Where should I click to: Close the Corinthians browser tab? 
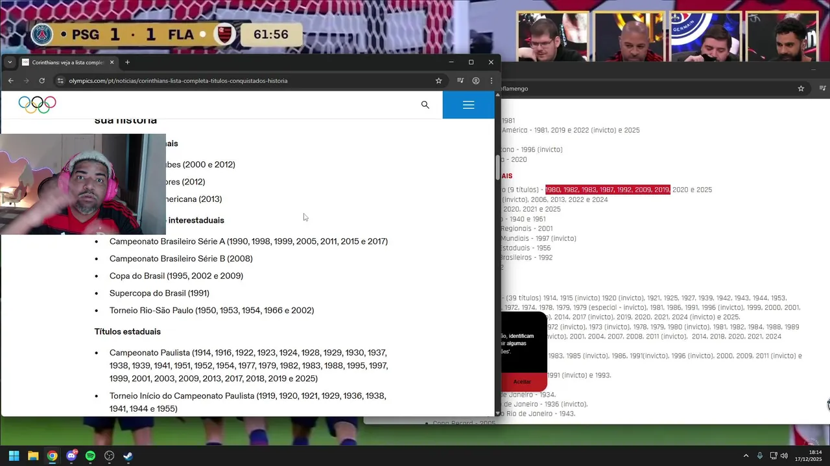(x=112, y=62)
